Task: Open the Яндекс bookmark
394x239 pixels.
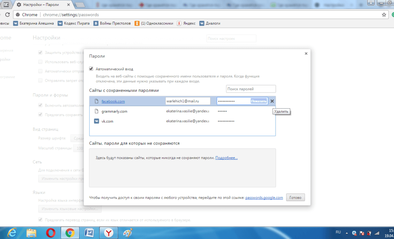Action: click(x=186, y=24)
